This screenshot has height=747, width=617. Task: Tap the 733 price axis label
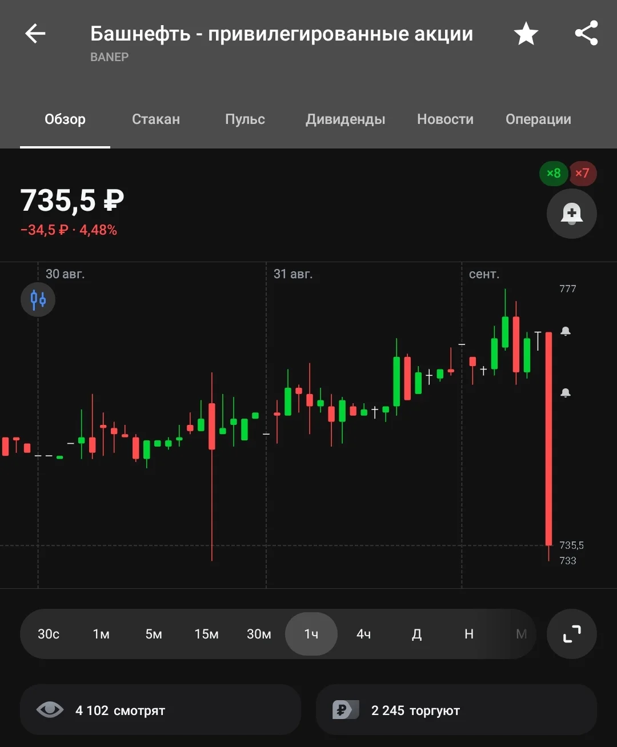coord(568,561)
